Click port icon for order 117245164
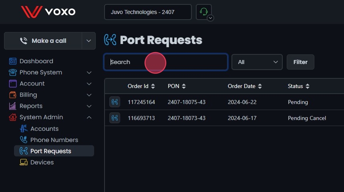Viewport: 344px width, 192px height. (x=115, y=102)
